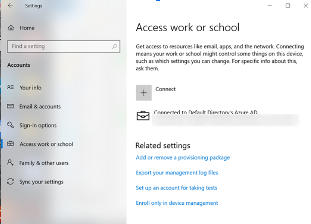Click the Your info person icon
Viewport: 311px width, 224px height.
pyautogui.click(x=11, y=88)
